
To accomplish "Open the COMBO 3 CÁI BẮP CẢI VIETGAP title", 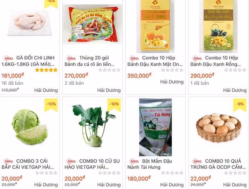I will pyautogui.click(x=28, y=164).
